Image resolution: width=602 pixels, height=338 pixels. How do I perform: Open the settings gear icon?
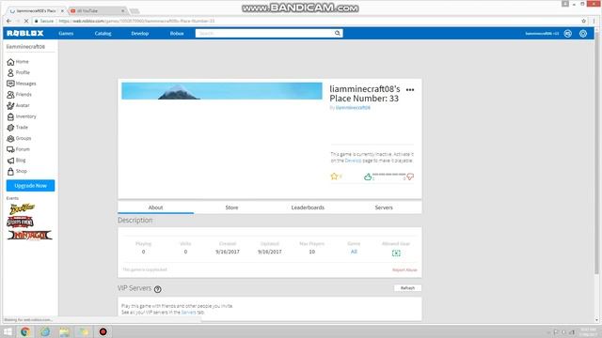583,34
